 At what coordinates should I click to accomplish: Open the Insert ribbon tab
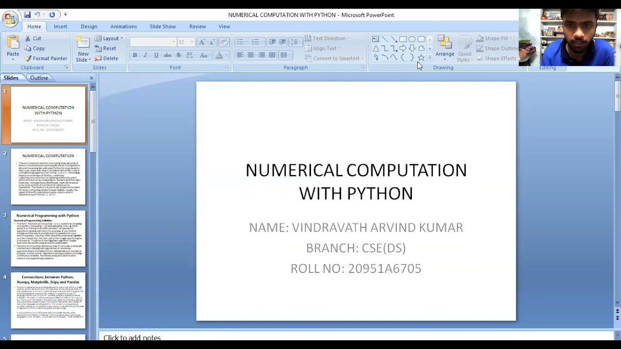(61, 27)
